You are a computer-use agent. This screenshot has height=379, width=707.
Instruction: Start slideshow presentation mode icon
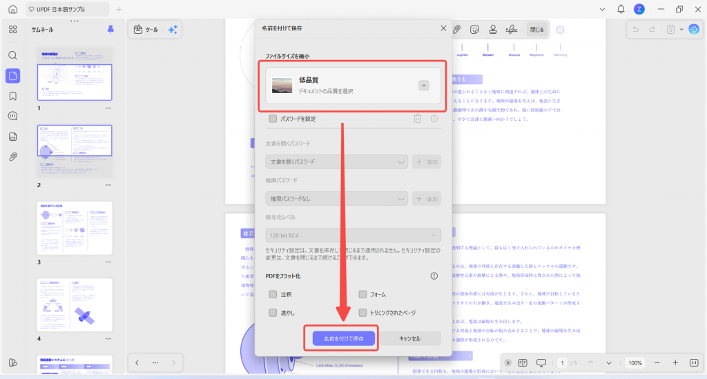click(541, 362)
